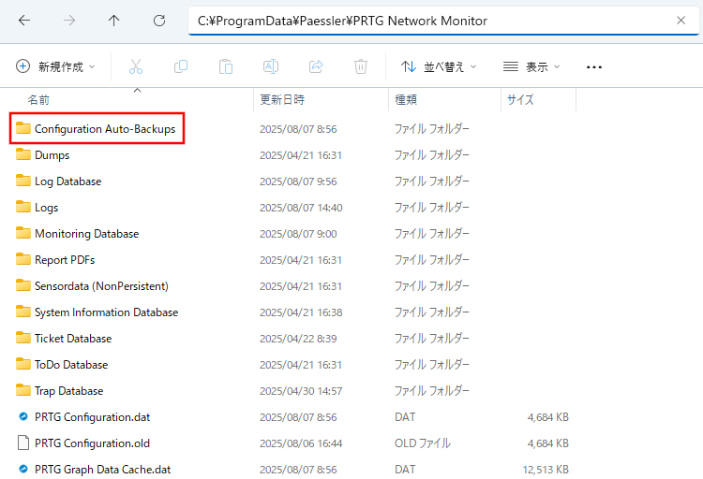
Task: Go forward with the right arrow
Action: click(69, 21)
